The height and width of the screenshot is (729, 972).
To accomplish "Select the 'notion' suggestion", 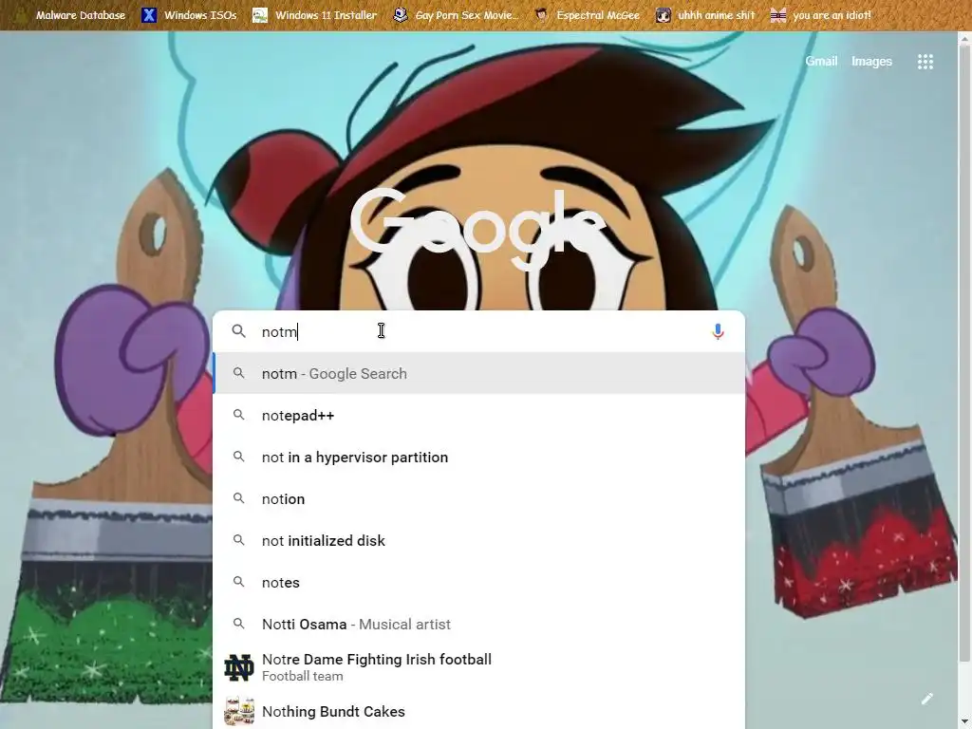I will 478,499.
